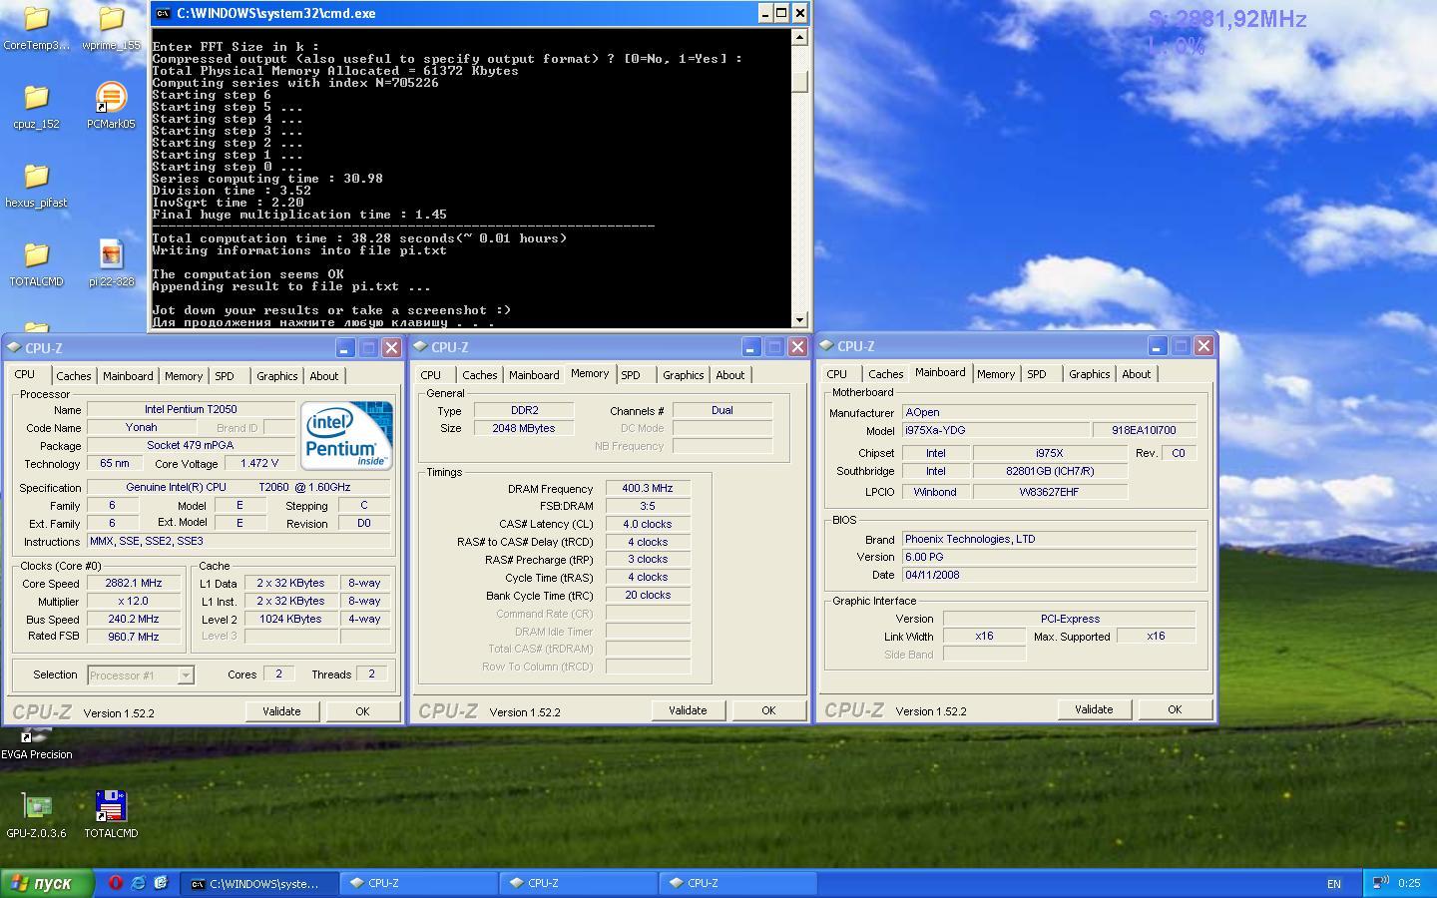1437x898 pixels.
Task: Launch the EVGA Precision shortcut
Action: tap(36, 740)
